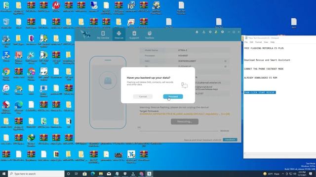Image resolution: width=316 pixels, height=177 pixels.
Task: Open Task View on the taskbar
Action: [x=77, y=174]
